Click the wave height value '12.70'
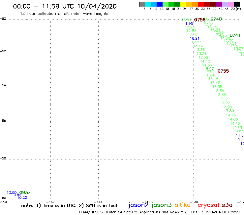This screenshot has height=215, width=244. coord(229,41)
